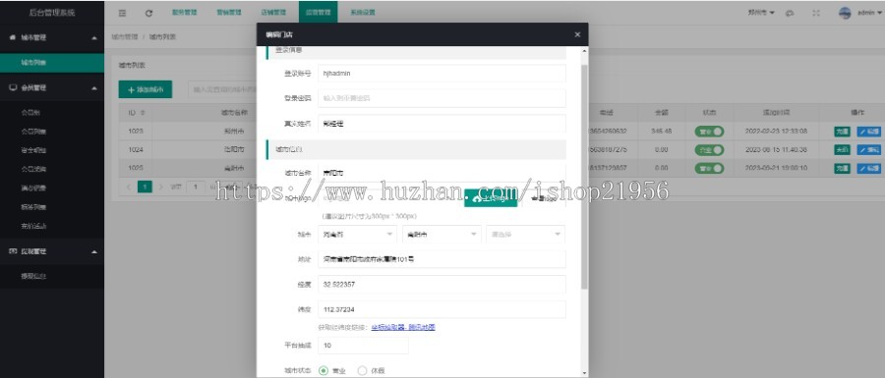Click login account field showing hjhadmin

click(442, 74)
